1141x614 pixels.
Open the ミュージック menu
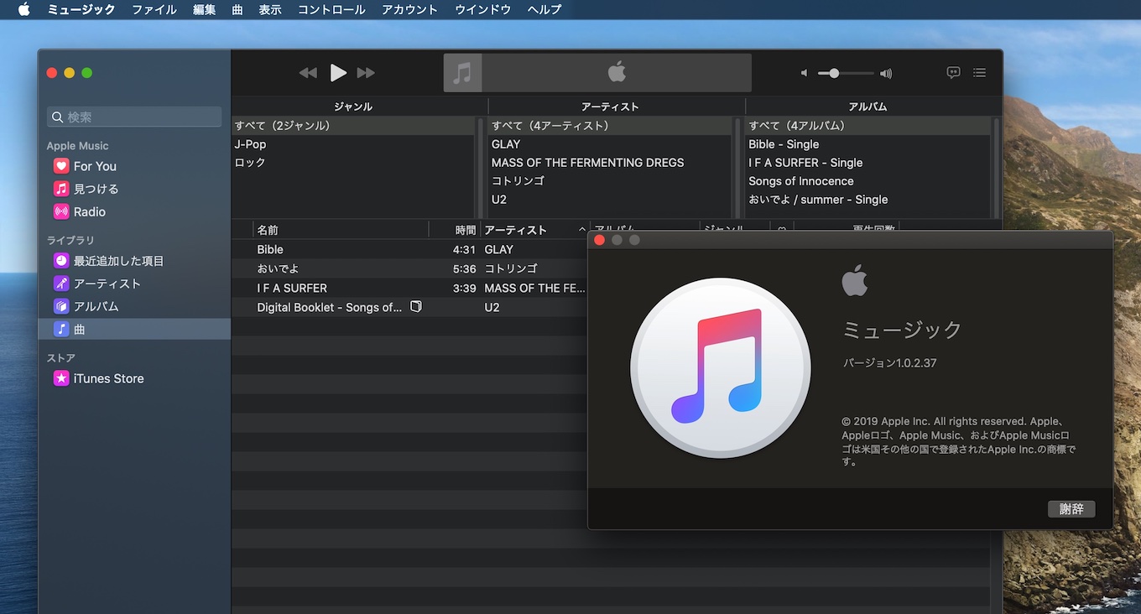click(x=81, y=9)
